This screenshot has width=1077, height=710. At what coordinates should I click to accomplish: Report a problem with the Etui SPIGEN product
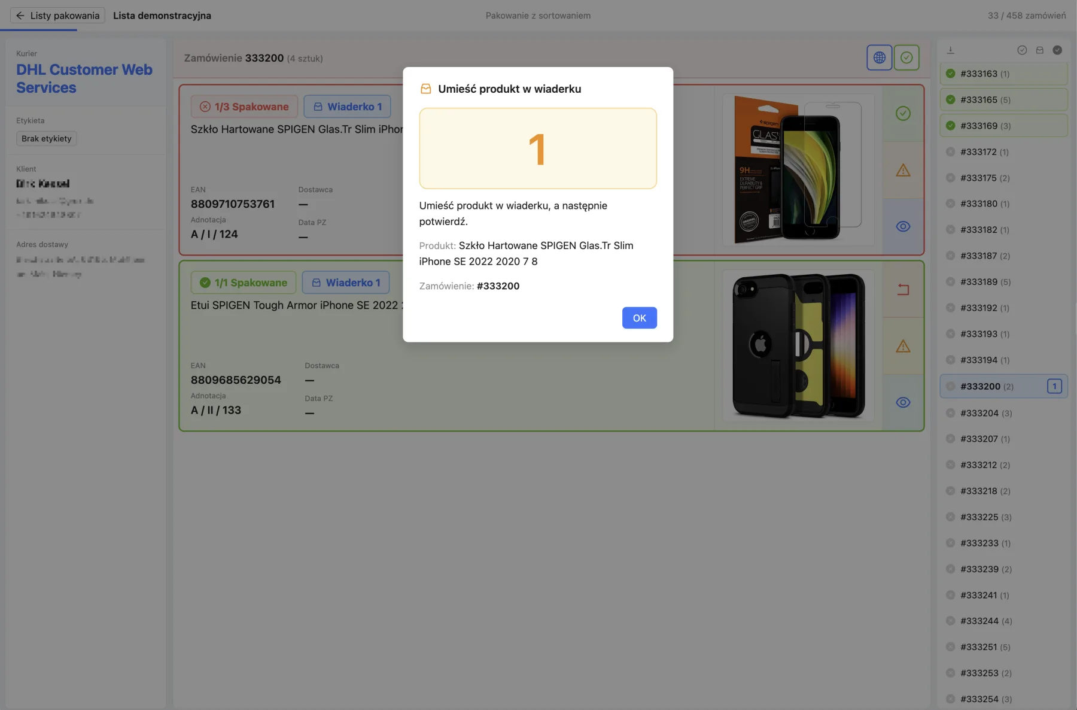click(x=903, y=346)
